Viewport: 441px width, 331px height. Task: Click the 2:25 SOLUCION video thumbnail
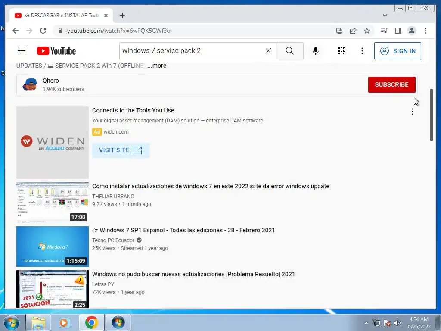52,289
